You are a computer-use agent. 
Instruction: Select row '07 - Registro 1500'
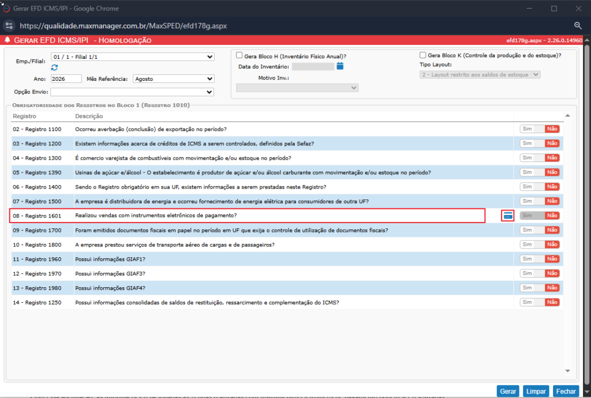(287, 201)
